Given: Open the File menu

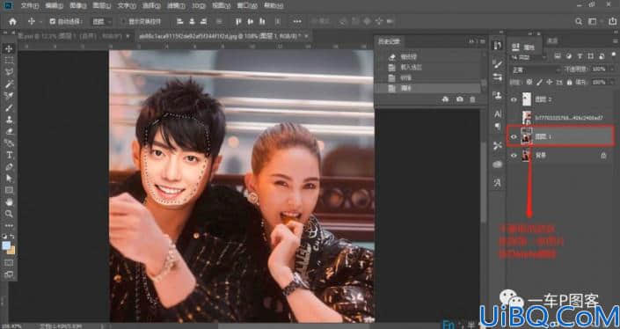Looking at the screenshot, I should (30, 5).
